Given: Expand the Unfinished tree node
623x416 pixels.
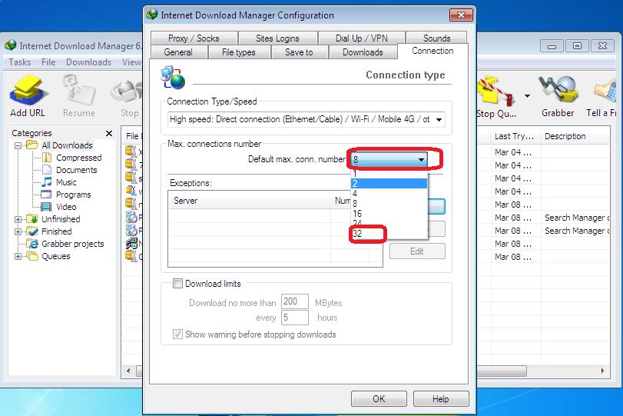Looking at the screenshot, I should point(18,219).
